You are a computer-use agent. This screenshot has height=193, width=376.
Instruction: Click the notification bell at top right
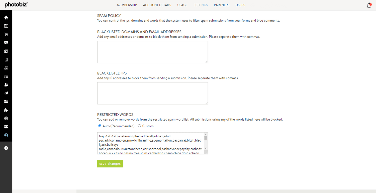[369, 5]
